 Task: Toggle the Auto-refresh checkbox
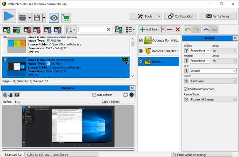[x=94, y=95]
